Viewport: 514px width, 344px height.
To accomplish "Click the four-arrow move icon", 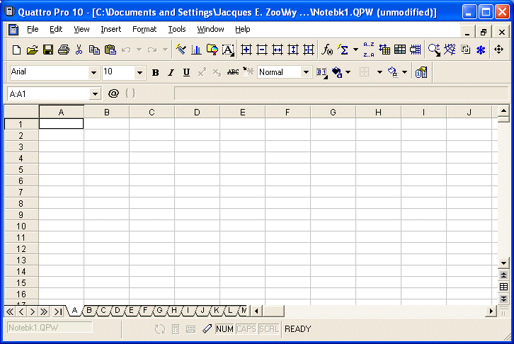I will pos(498,50).
